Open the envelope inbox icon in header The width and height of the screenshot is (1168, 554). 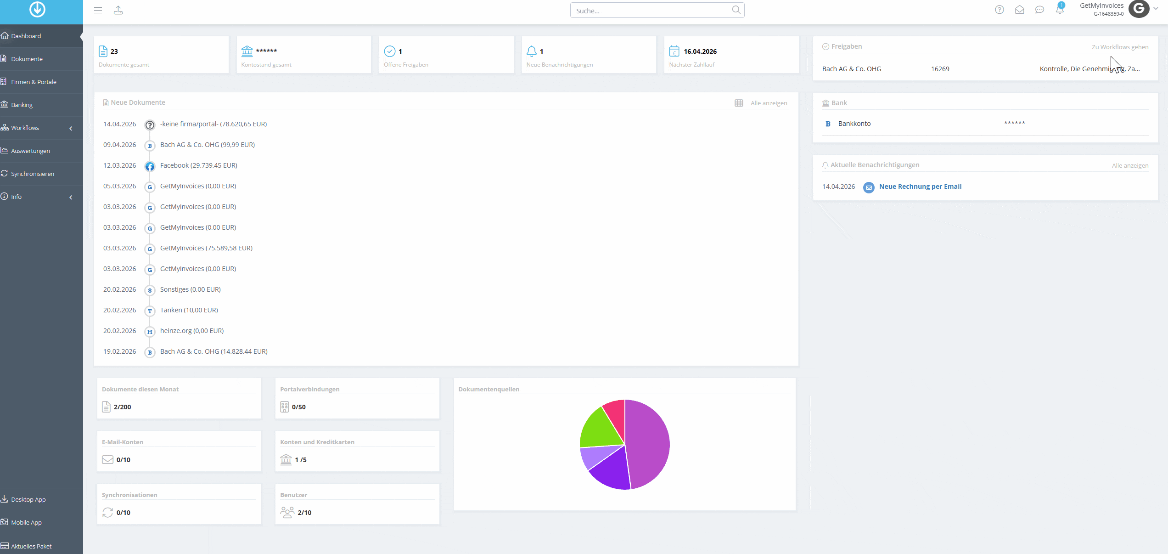(x=1020, y=10)
